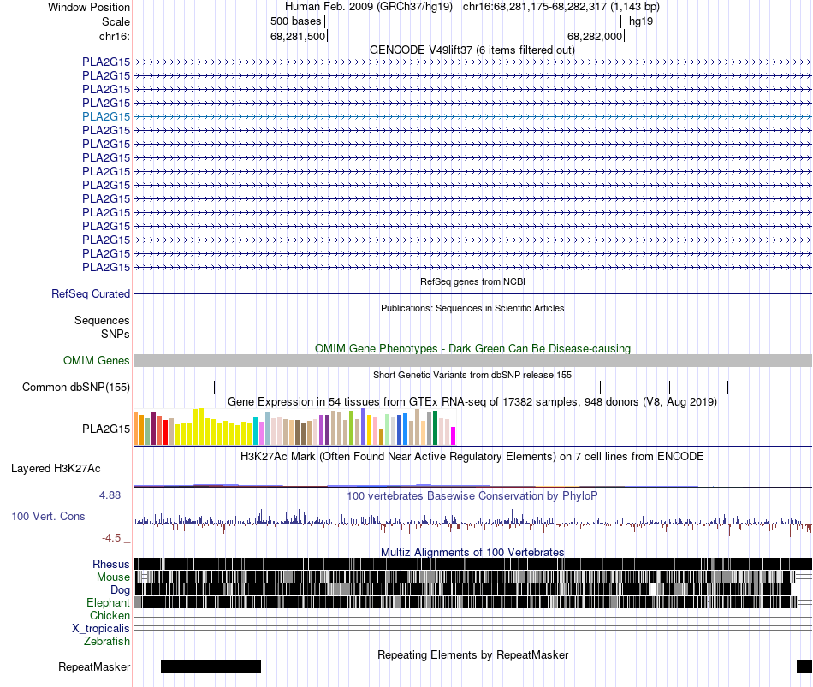Screen dimensions: 813x687
Task: Click OMIM Gene Phenotypes track title
Action: [472, 348]
